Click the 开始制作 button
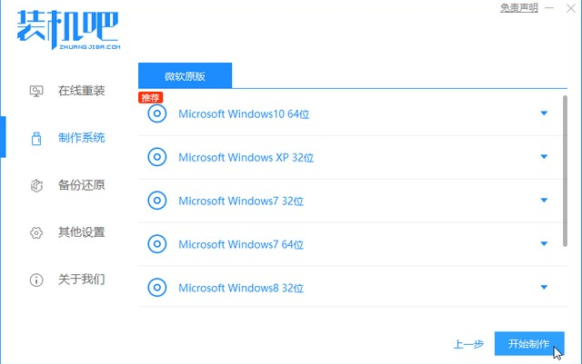Viewport: 582px width, 364px height. [528, 344]
